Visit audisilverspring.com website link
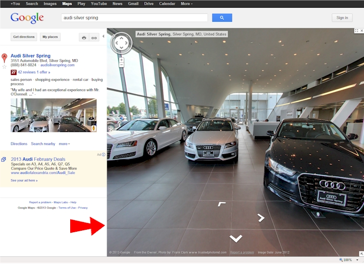The width and height of the screenshot is (364, 264). (57, 65)
